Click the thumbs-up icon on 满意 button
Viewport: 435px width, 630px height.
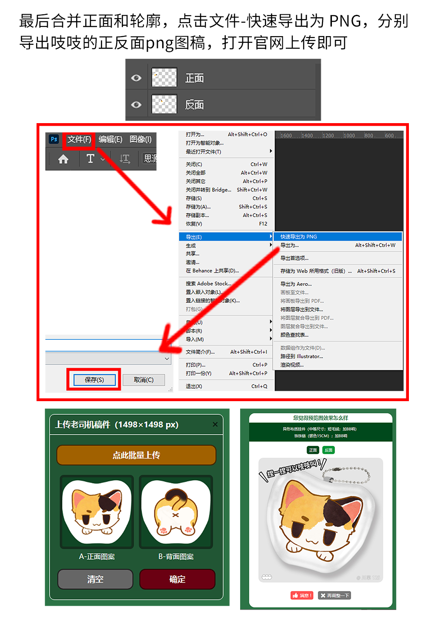295,596
